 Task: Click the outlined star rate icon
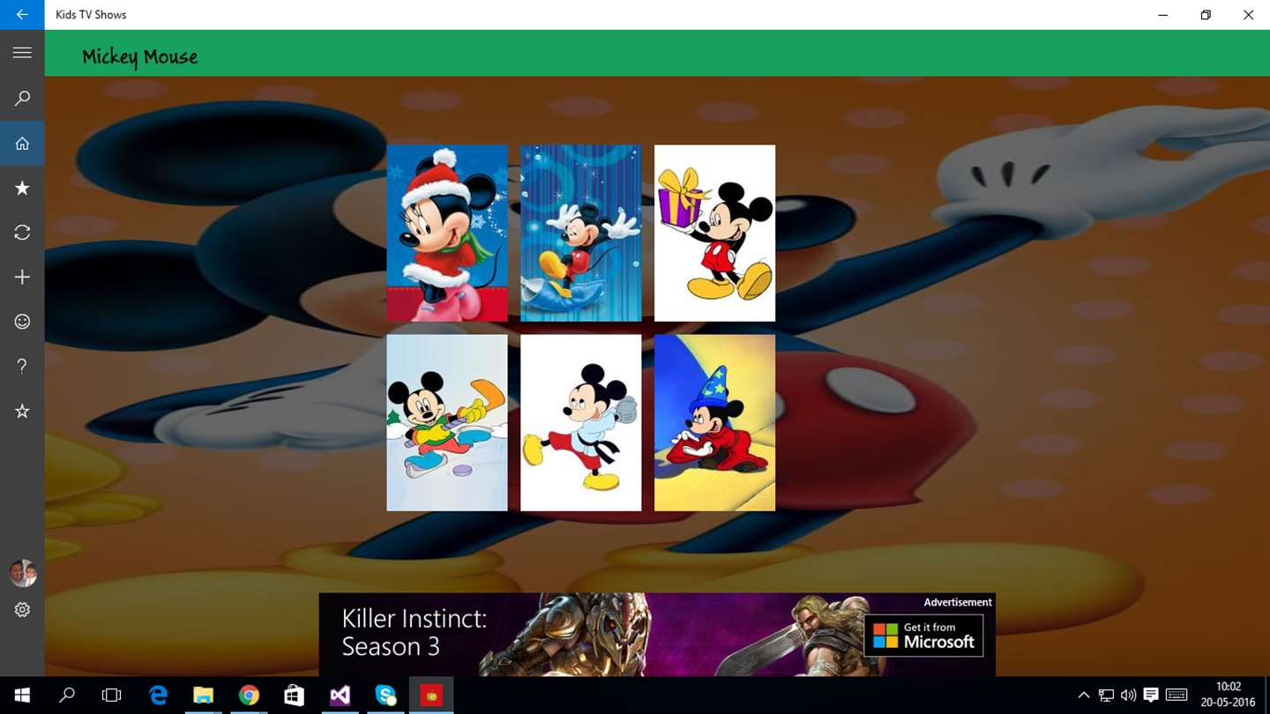pyautogui.click(x=22, y=411)
